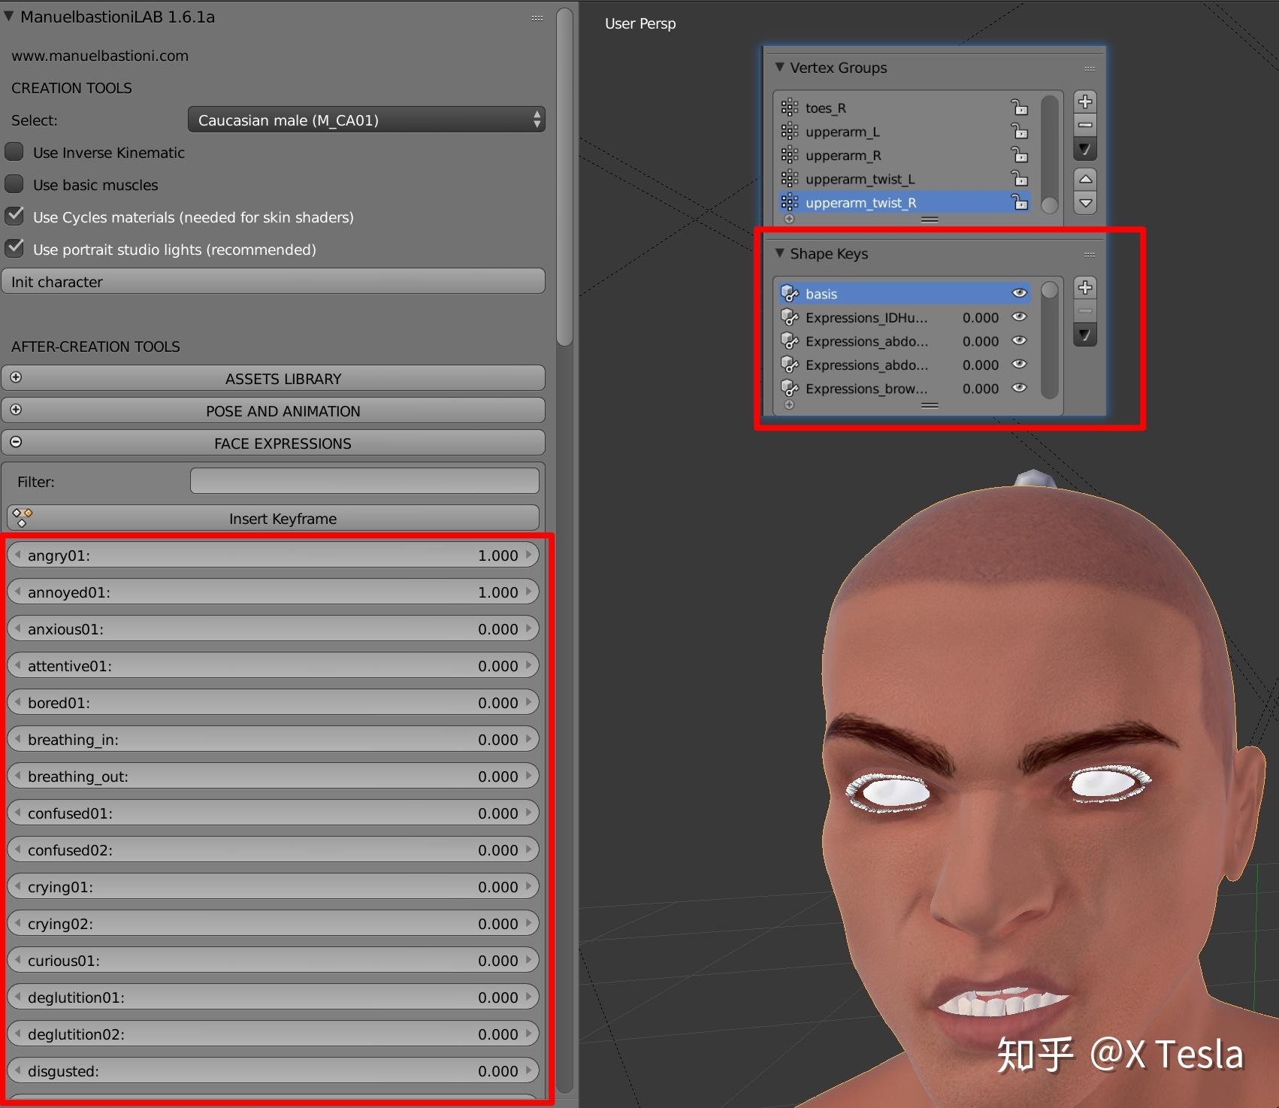Collapse the Shape Keys panel
This screenshot has height=1108, width=1279.
[779, 253]
